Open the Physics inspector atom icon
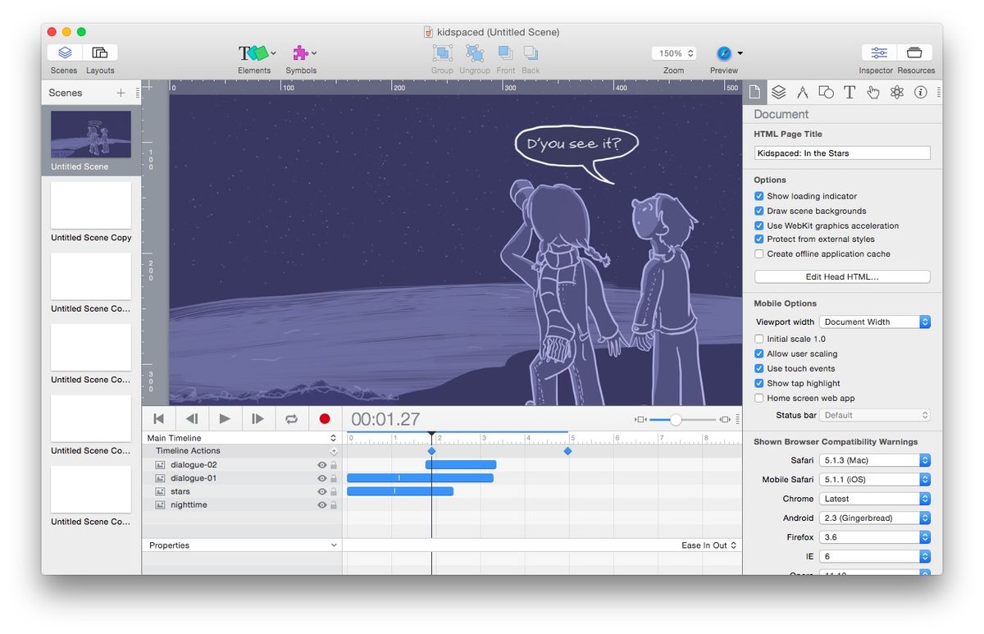The height and width of the screenshot is (634, 984). pyautogui.click(x=895, y=92)
